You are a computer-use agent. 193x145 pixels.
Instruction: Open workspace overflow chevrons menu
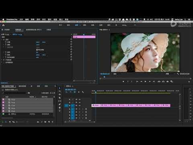pos(135,25)
